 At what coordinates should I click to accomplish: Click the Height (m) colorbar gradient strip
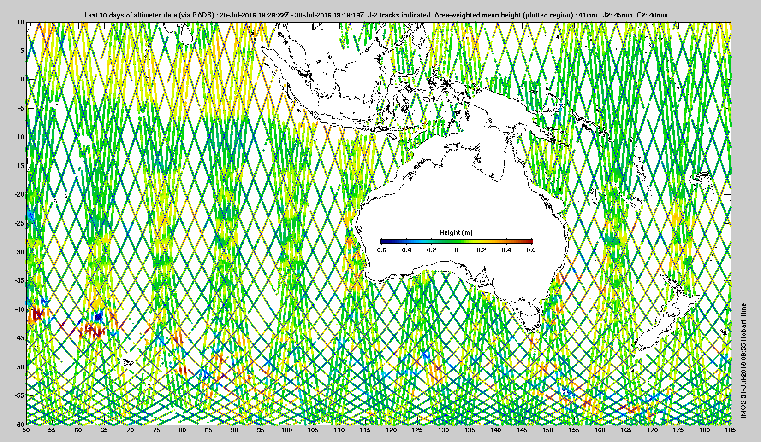tap(457, 241)
